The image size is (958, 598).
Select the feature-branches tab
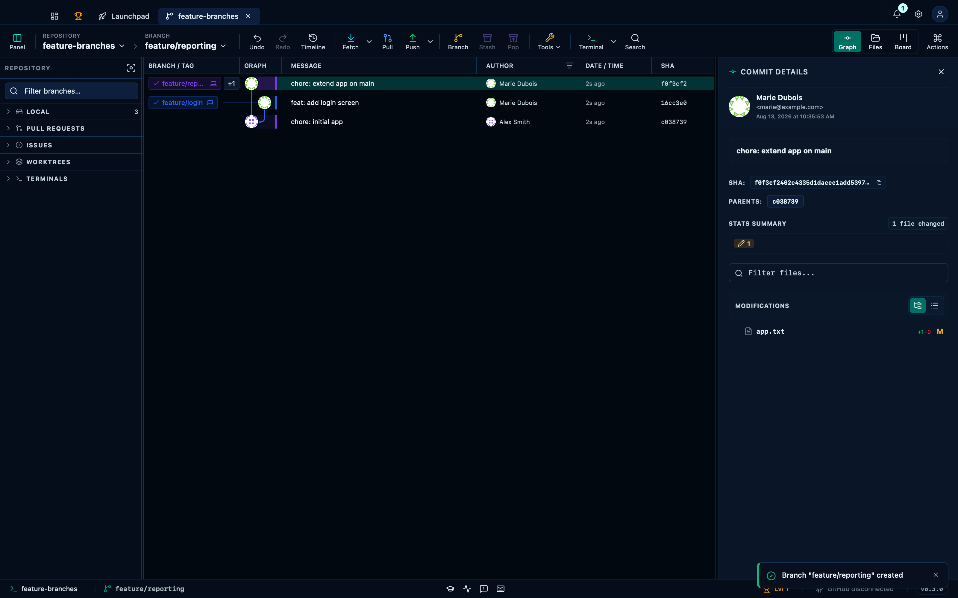click(x=208, y=16)
